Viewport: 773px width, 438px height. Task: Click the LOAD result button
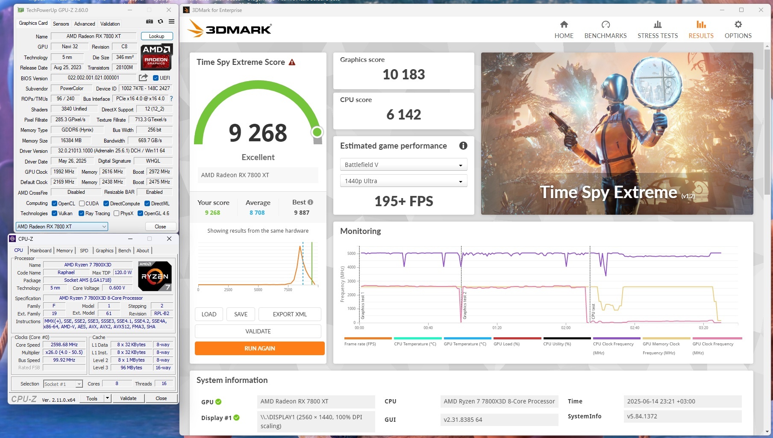[x=209, y=314]
